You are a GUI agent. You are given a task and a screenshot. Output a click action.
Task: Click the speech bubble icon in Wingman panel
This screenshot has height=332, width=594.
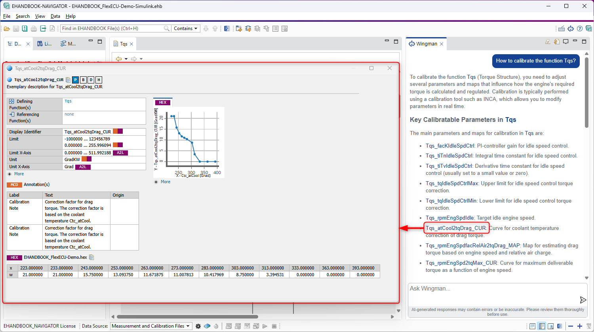tap(566, 42)
